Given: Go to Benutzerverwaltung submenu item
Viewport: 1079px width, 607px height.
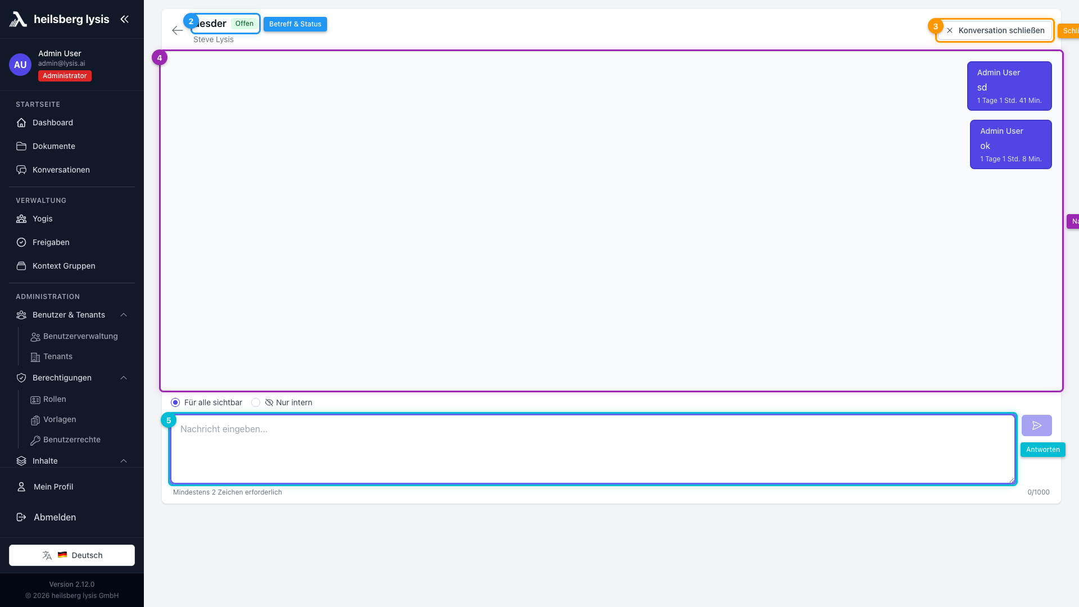Looking at the screenshot, I should click(80, 336).
